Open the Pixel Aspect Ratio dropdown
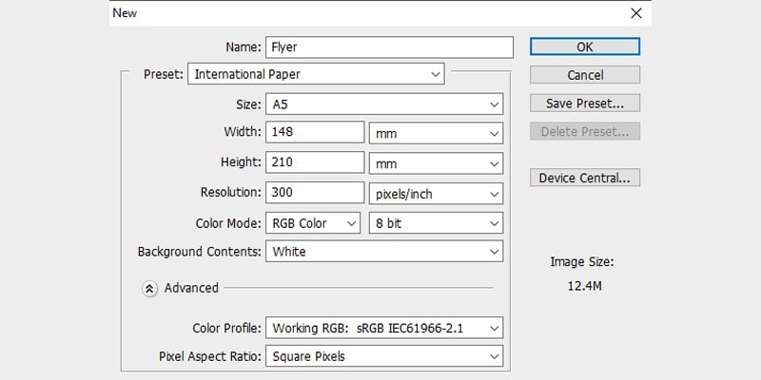Screen dimensions: 761x380 coord(384,356)
